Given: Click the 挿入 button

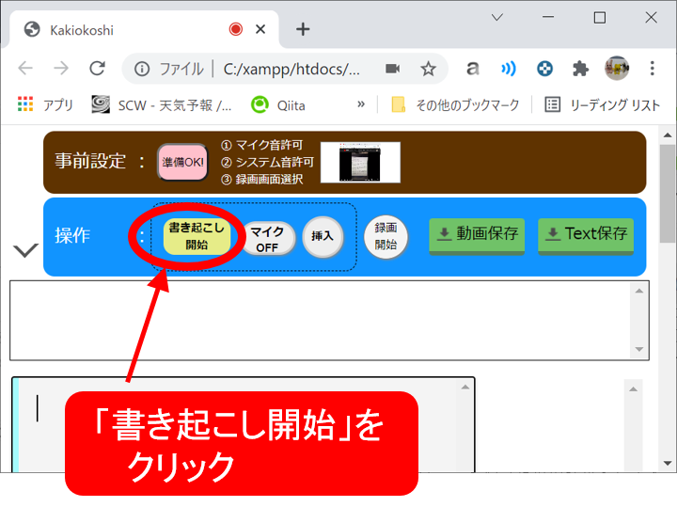Looking at the screenshot, I should click(323, 236).
